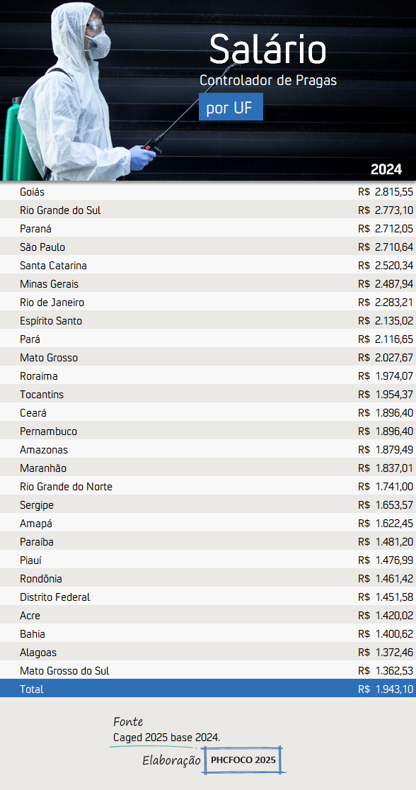416x790 pixels.
Task: Click the 'por UF' blue label
Action: pos(231,107)
